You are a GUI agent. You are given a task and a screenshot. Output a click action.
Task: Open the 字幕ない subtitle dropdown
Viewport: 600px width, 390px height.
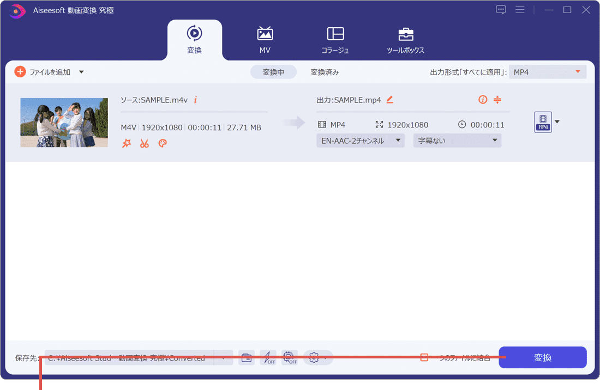457,141
